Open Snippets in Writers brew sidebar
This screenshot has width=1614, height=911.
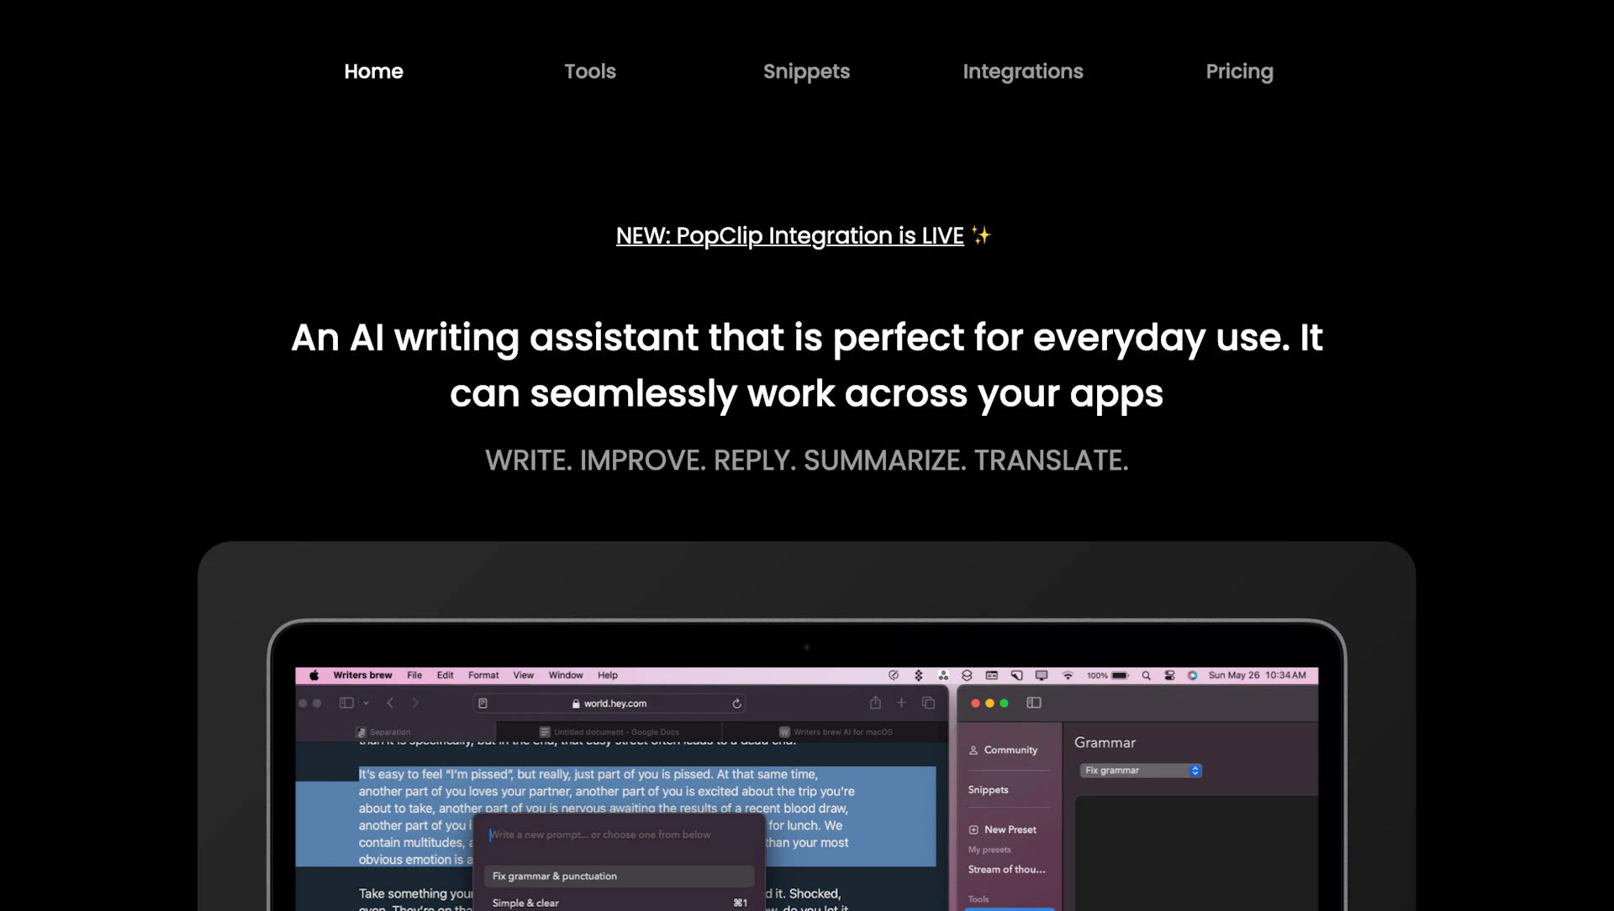988,790
